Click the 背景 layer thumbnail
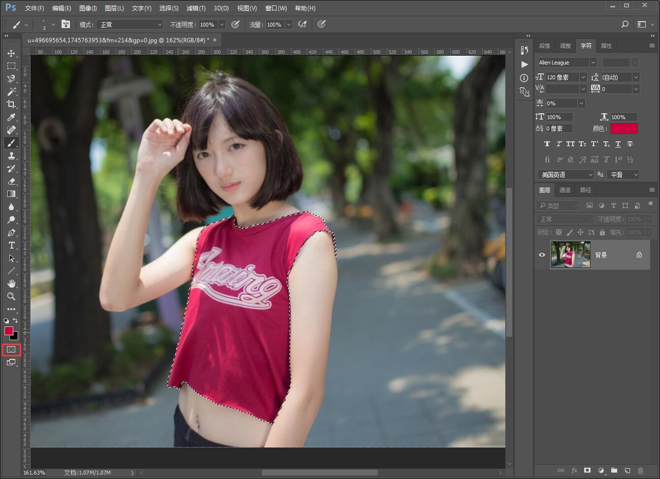This screenshot has height=479, width=660. tap(570, 255)
